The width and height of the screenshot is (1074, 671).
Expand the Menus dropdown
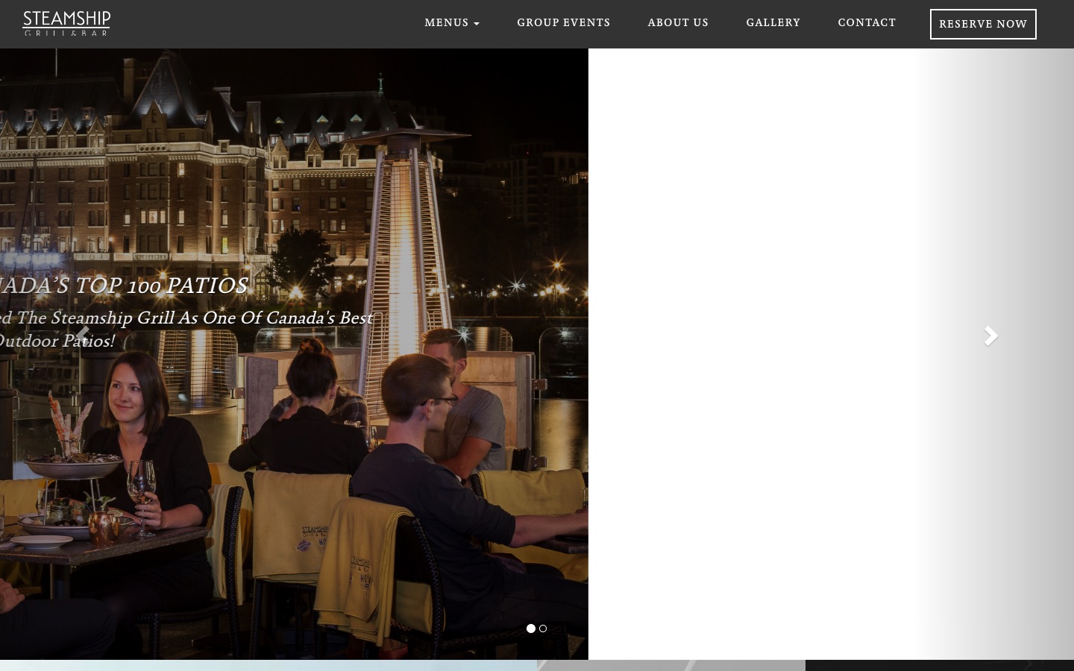452,23
